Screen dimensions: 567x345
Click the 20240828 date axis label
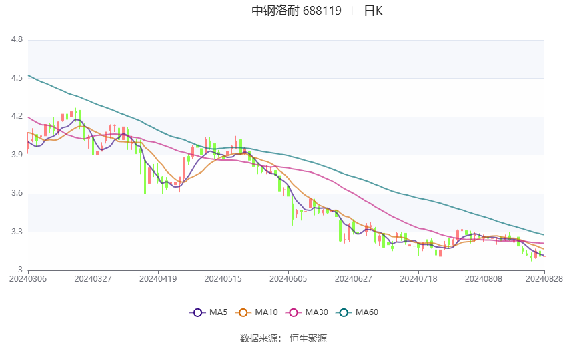pyautogui.click(x=544, y=279)
